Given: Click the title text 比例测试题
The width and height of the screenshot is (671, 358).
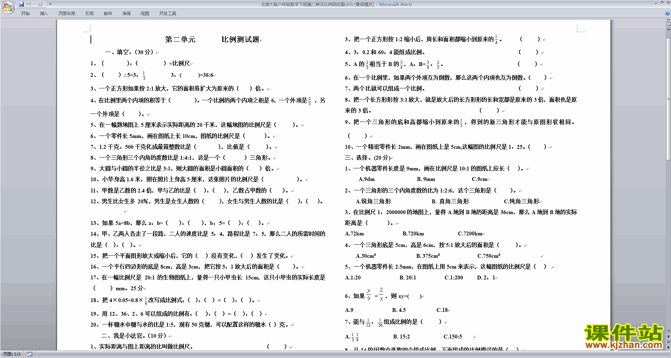Looking at the screenshot, I should 241,39.
